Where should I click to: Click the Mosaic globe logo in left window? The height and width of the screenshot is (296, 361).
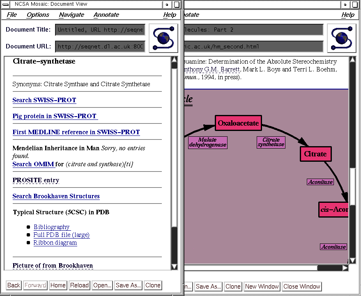click(163, 38)
